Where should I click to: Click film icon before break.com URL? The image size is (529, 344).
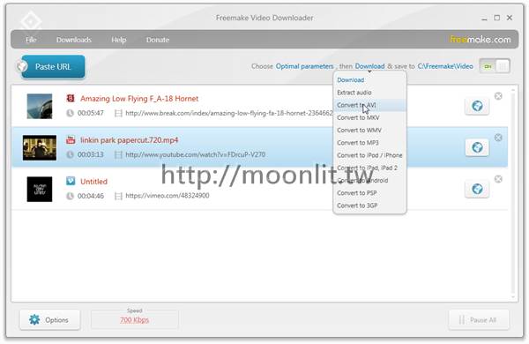point(118,113)
